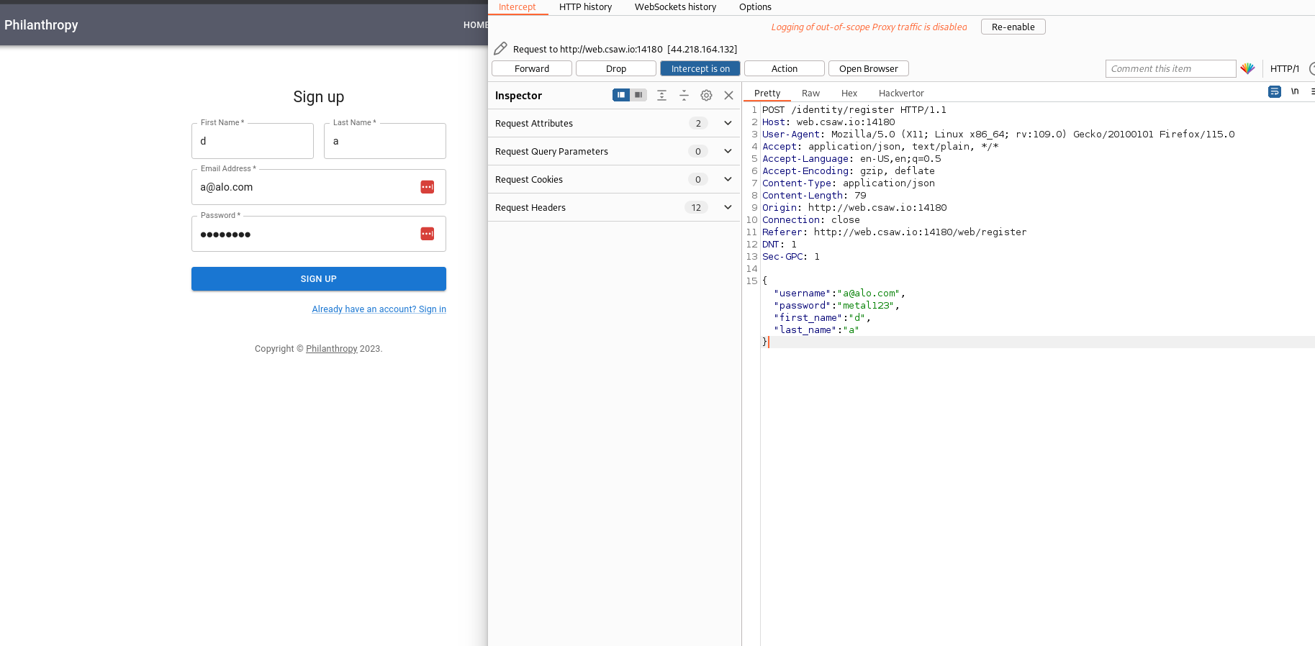Image resolution: width=1315 pixels, height=646 pixels.
Task: Select Inspector alternate layout view icon
Action: pos(638,95)
